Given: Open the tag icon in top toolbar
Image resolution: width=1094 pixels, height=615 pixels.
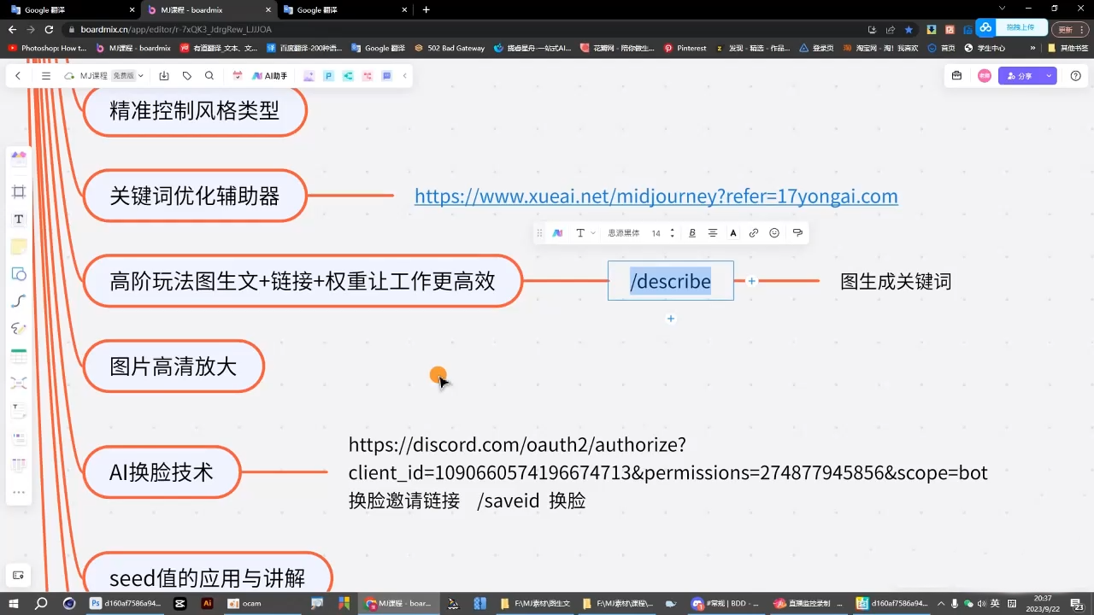Looking at the screenshot, I should tap(187, 76).
